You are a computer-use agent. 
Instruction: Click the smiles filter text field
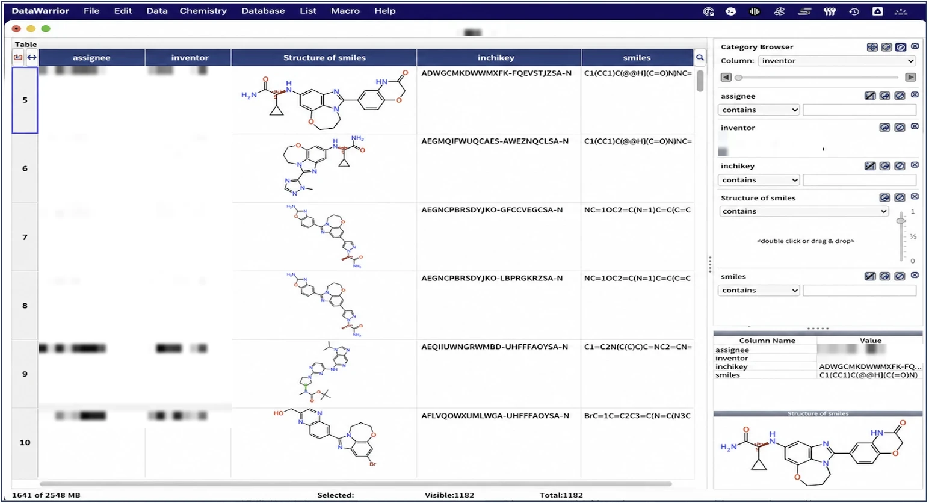point(859,291)
